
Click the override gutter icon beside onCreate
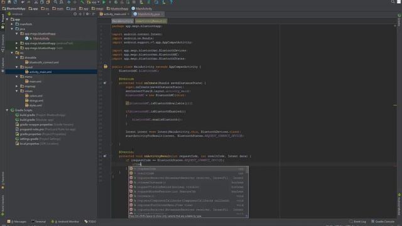(105, 83)
